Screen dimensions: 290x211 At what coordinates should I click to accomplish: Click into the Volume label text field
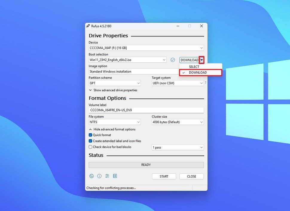pyautogui.click(x=146, y=110)
